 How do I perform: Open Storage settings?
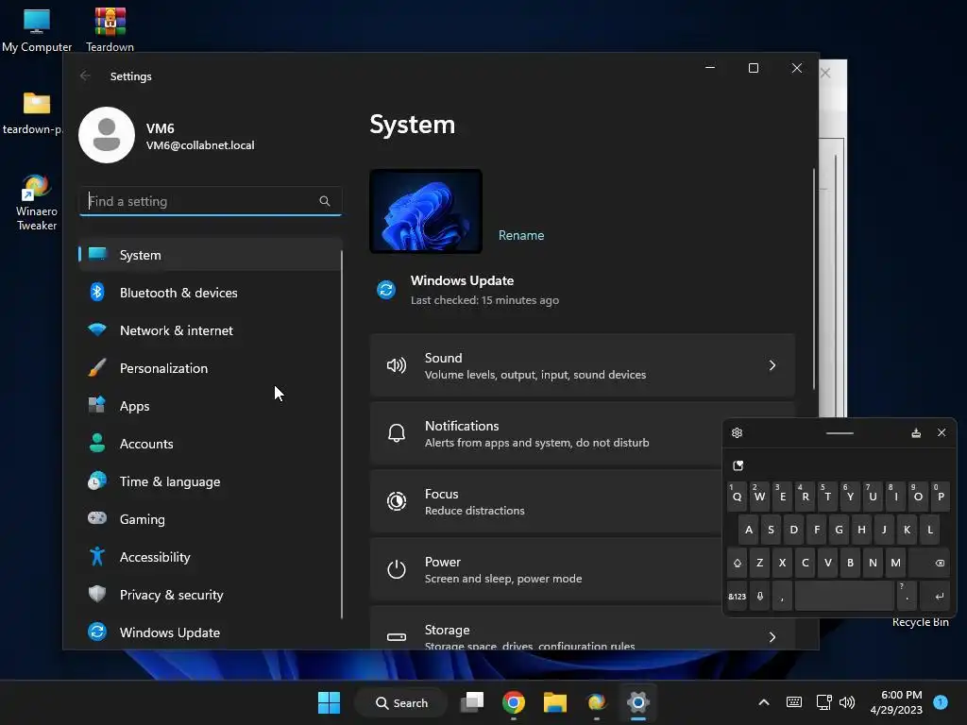[x=582, y=629]
